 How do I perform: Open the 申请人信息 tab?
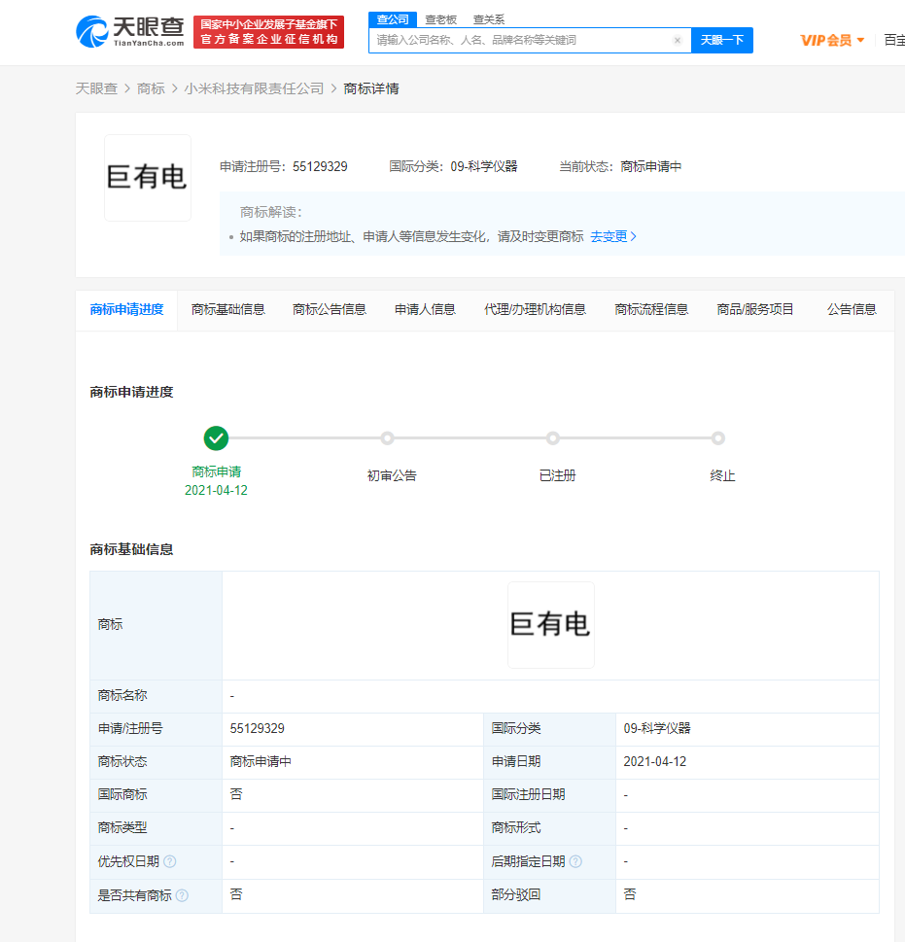[x=425, y=310]
